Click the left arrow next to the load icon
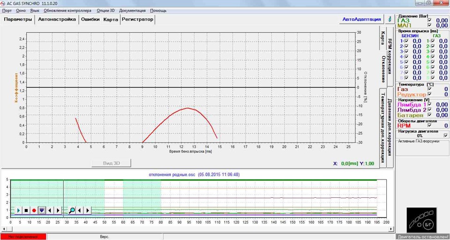This screenshot has height=240, width=450. pyautogui.click(x=50, y=210)
